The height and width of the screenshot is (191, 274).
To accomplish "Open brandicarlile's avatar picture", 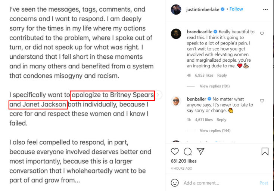I will click(x=176, y=34).
